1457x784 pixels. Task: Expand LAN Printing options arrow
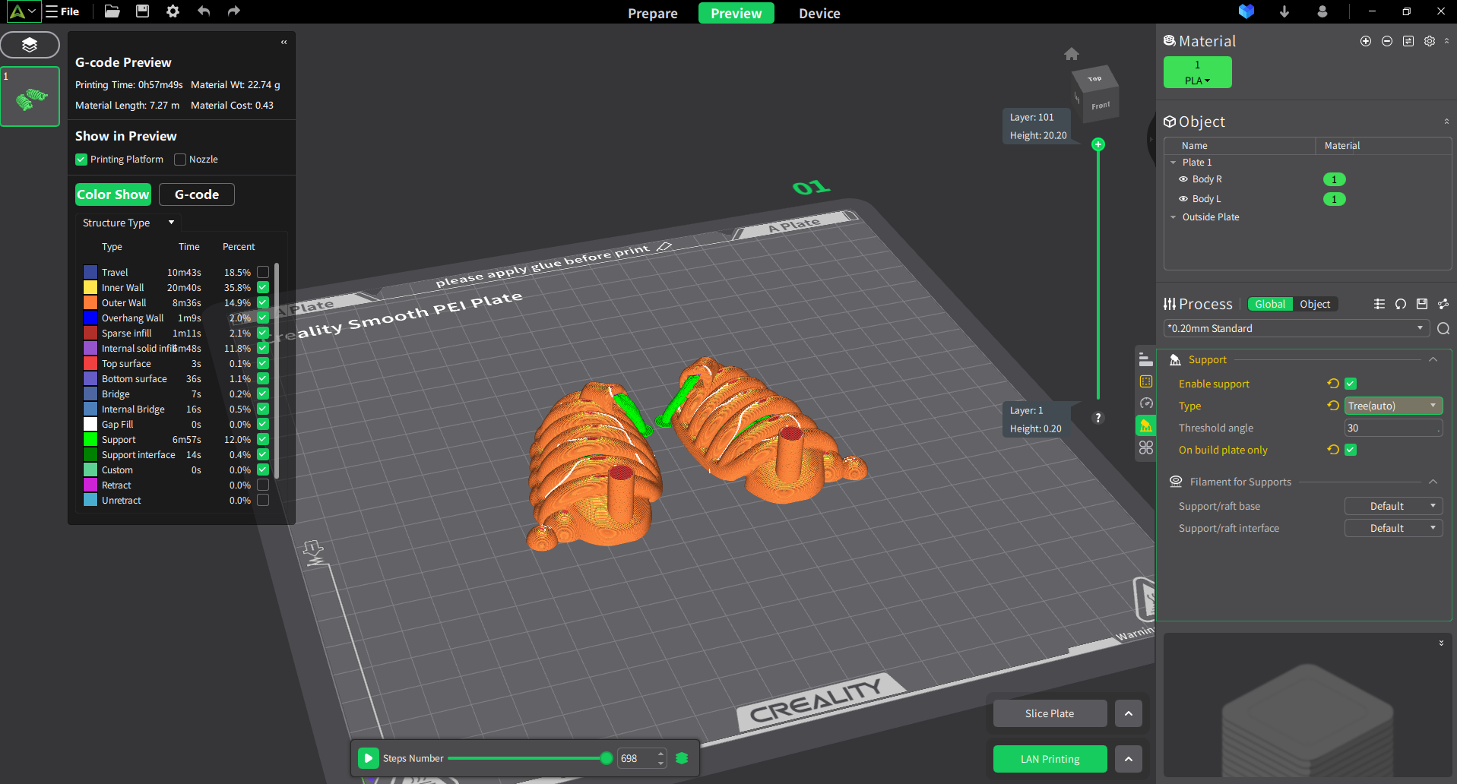(1129, 758)
